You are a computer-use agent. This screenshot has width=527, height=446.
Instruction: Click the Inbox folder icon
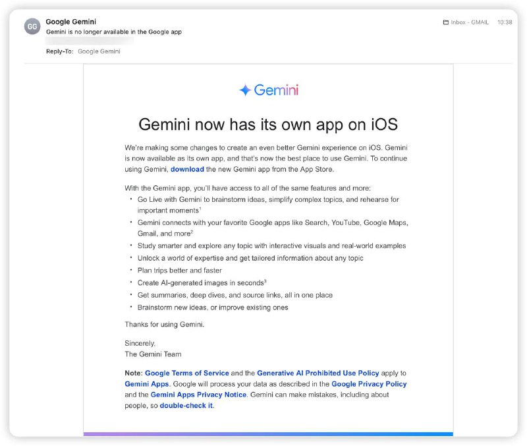[x=446, y=22]
